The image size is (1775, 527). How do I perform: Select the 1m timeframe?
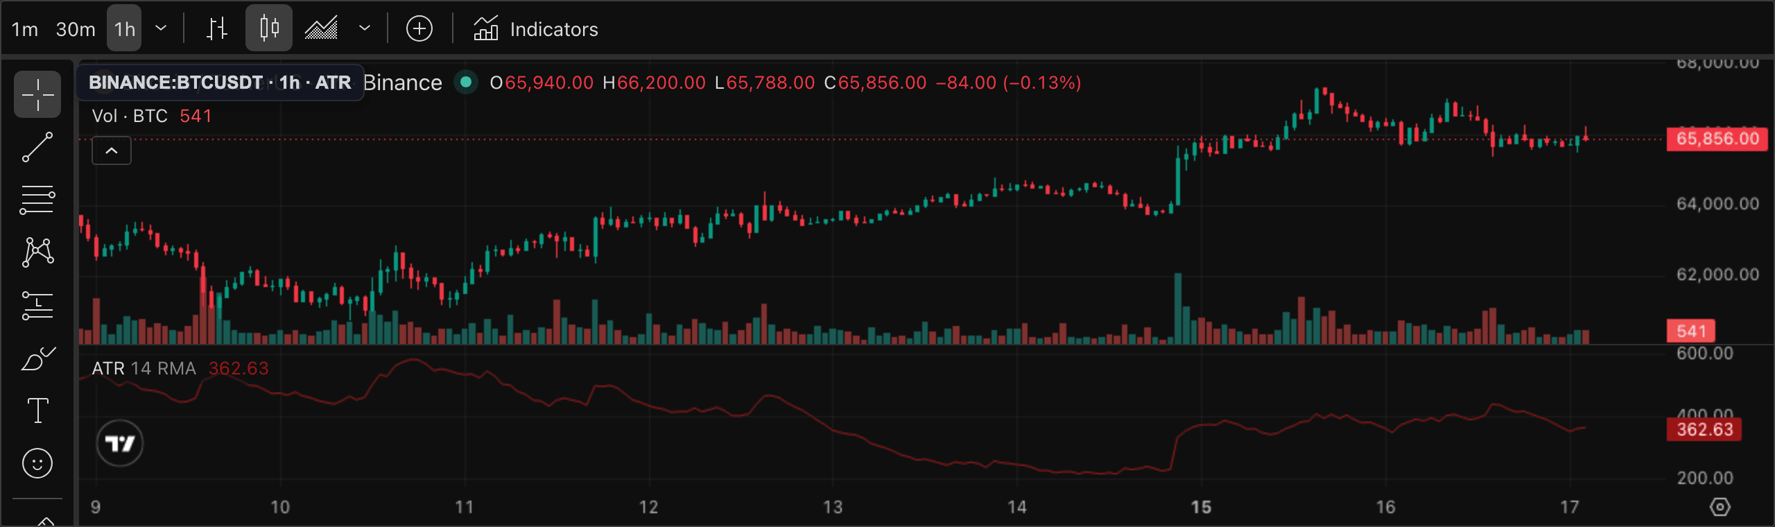coord(25,29)
